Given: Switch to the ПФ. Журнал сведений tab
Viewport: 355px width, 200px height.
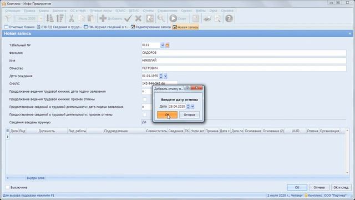Looking at the screenshot, I should 106,27.
